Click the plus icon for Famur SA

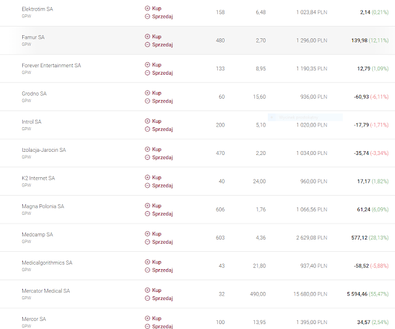point(148,36)
